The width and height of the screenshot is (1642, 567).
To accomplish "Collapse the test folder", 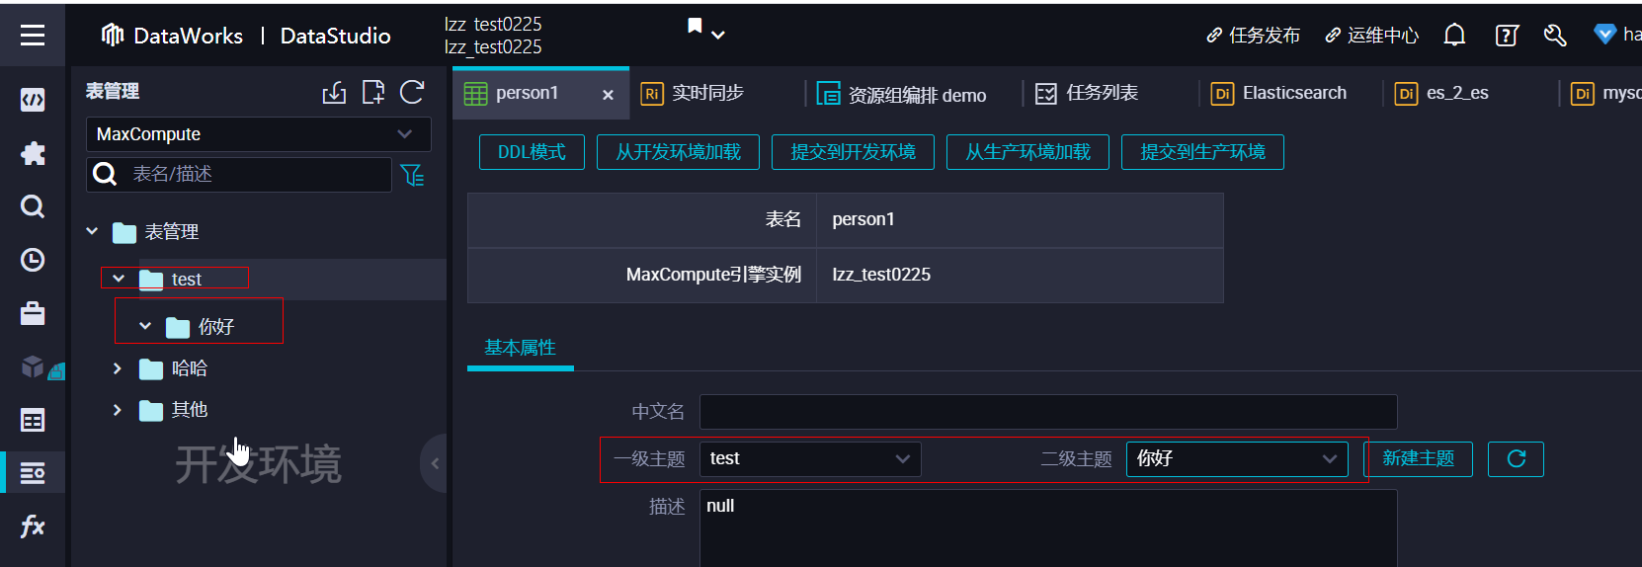I will click(x=119, y=279).
